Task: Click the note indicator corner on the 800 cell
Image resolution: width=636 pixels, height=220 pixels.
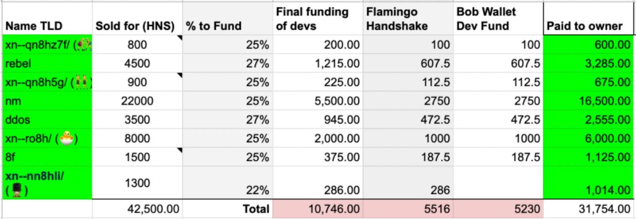Action: pos(180,38)
